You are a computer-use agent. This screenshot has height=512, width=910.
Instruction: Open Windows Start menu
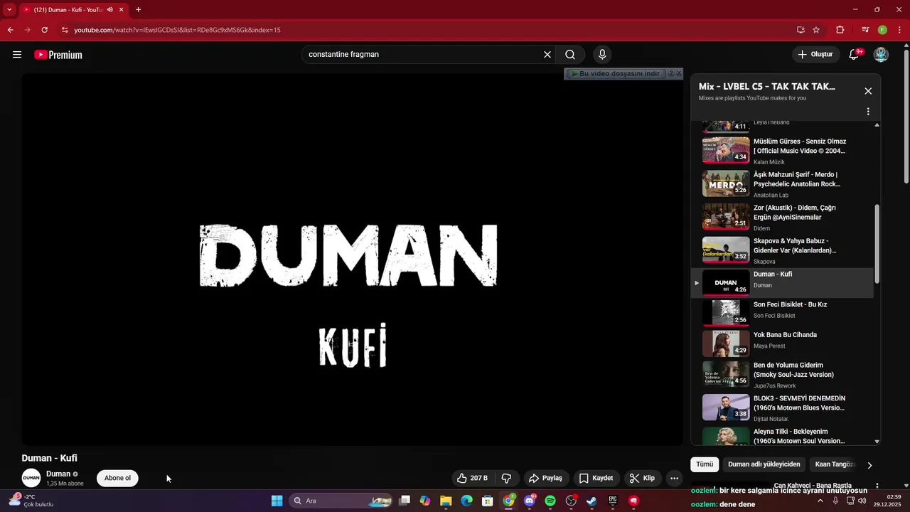(x=277, y=501)
